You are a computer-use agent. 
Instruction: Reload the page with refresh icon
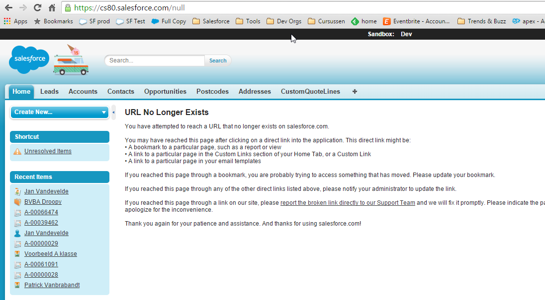[37, 7]
